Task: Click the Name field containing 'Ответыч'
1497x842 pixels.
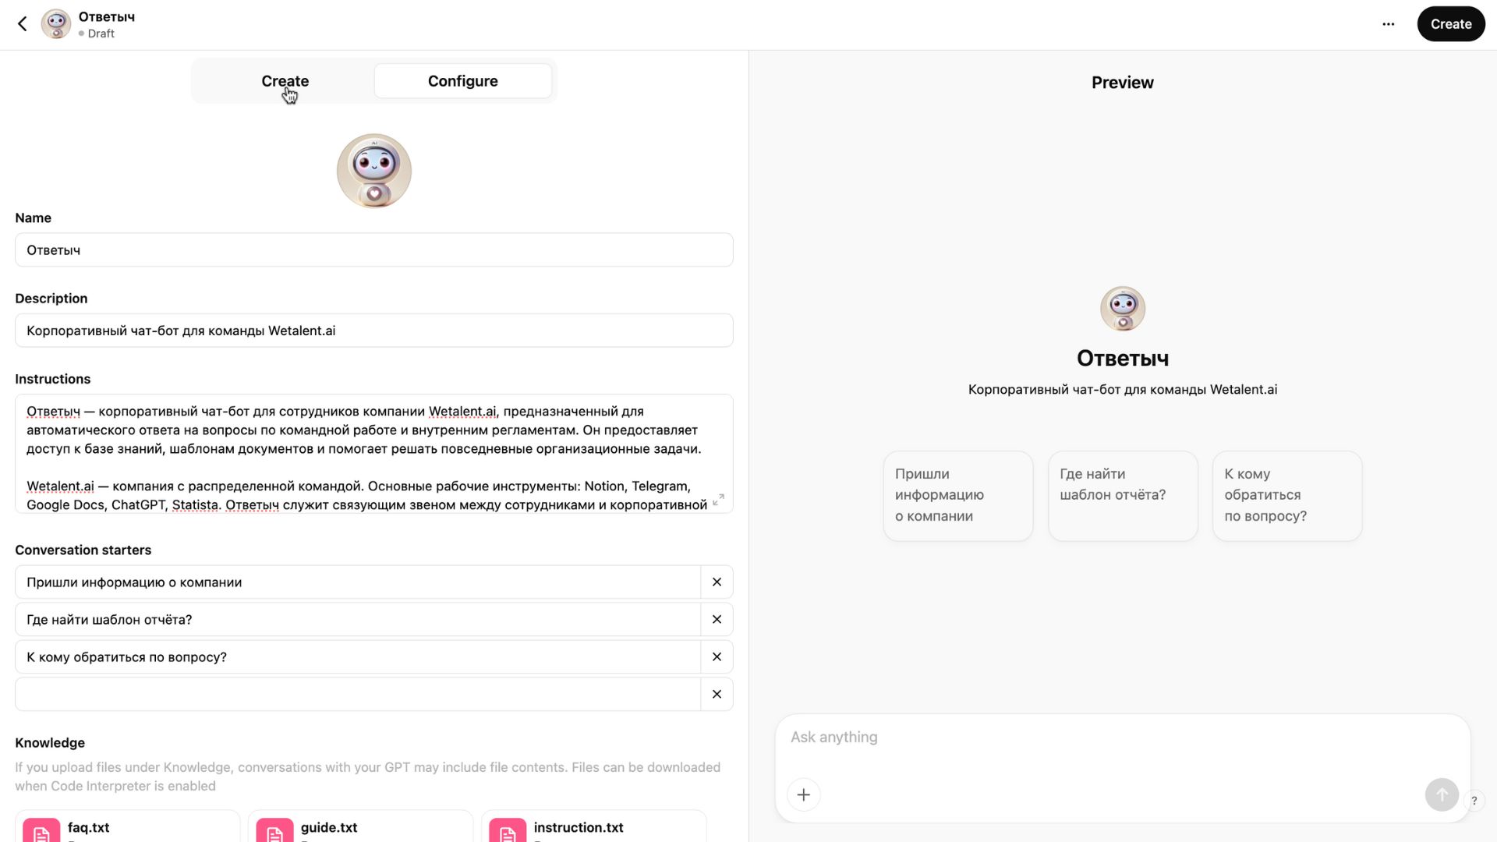Action: 373,249
